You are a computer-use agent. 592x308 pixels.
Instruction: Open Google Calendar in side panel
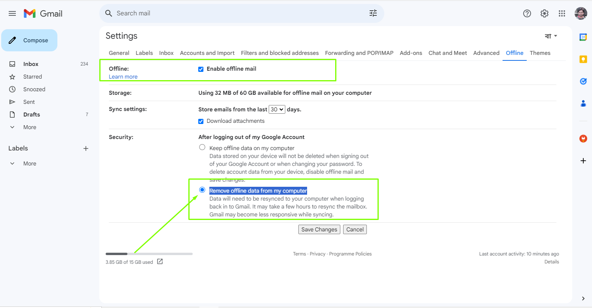[x=583, y=37]
